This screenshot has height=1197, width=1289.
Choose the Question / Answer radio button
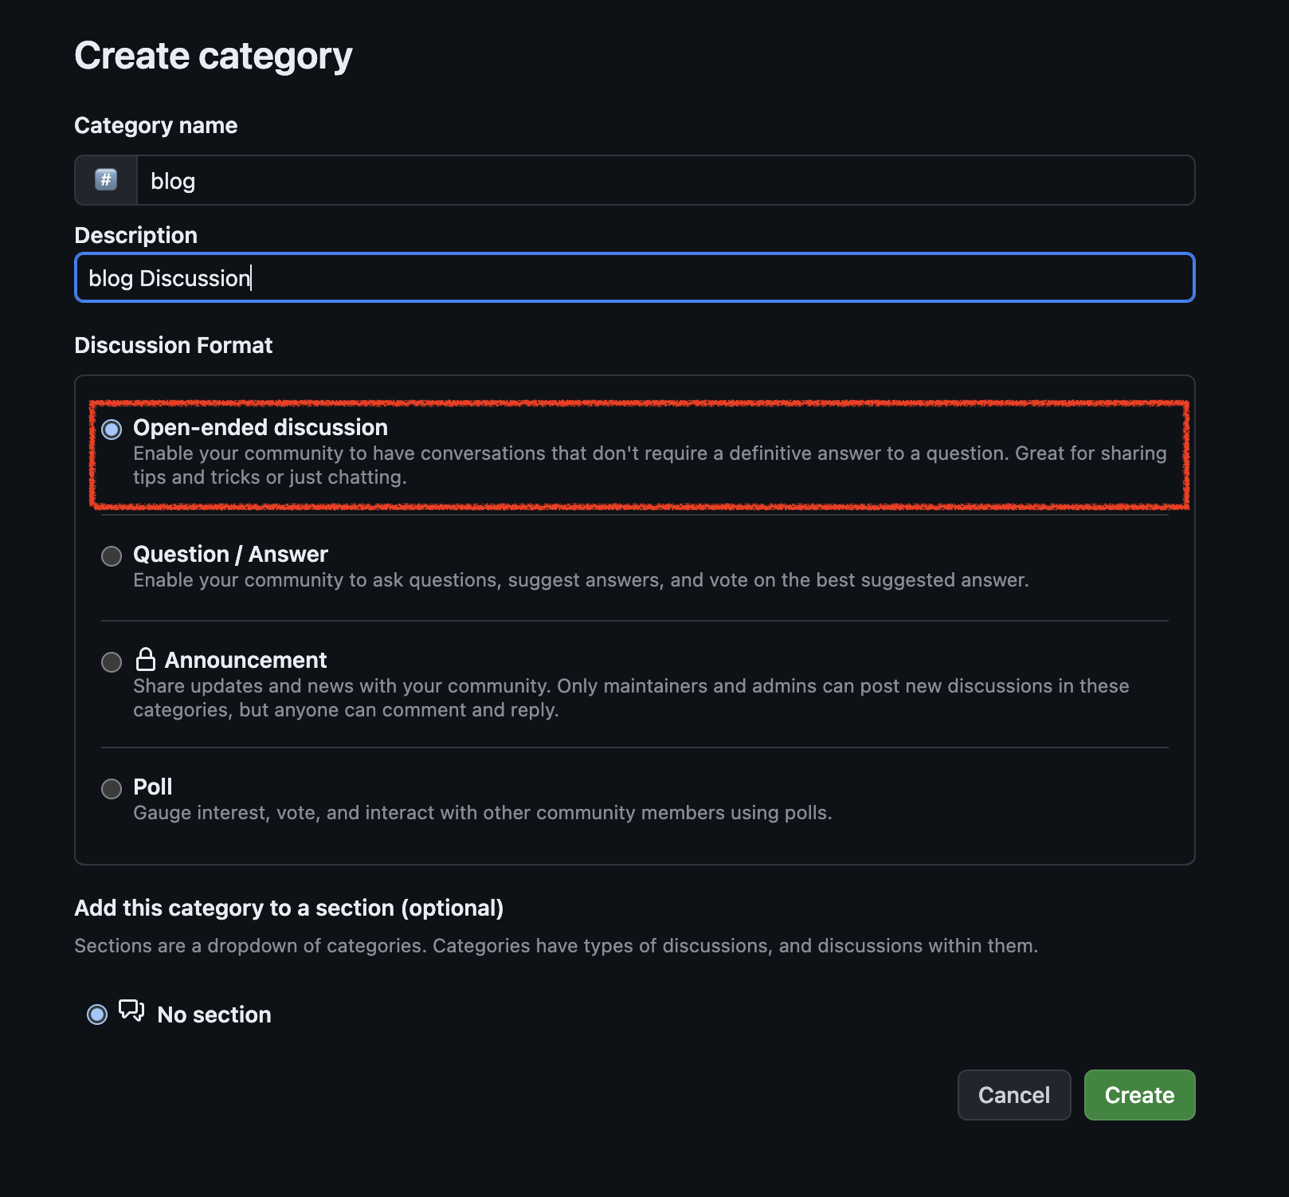(x=112, y=556)
